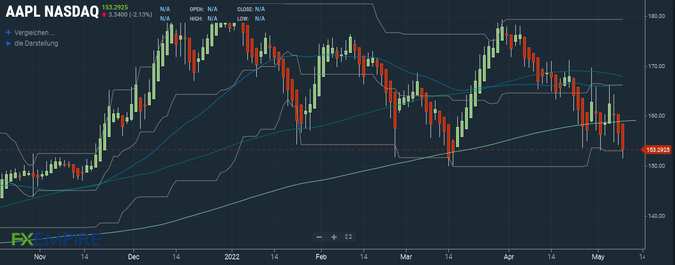Zoom out with the minus icon
Image resolution: width=675 pixels, height=265 pixels.
tap(319, 237)
